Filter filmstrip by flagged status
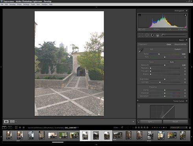193x146 pixels. click(x=122, y=127)
